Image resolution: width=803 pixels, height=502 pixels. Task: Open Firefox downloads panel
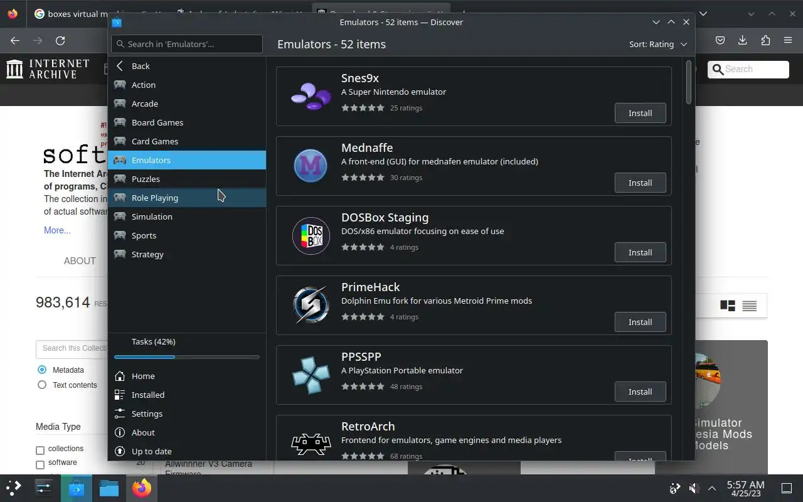[743, 40]
